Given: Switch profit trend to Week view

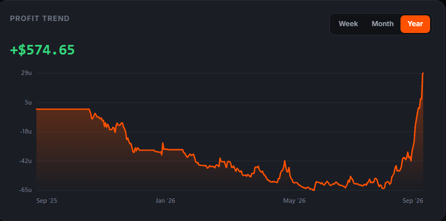Looking at the screenshot, I should coord(348,24).
